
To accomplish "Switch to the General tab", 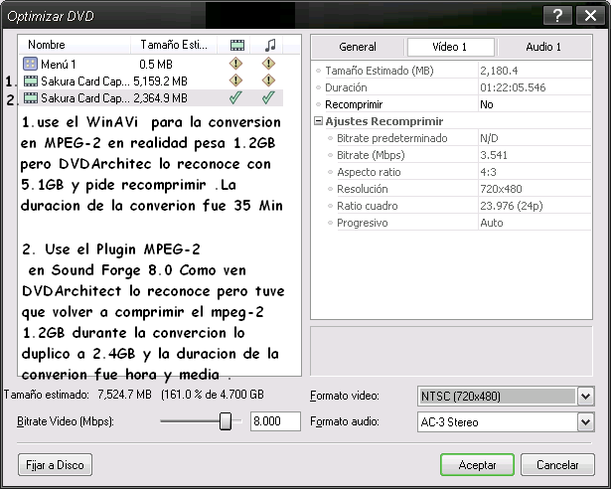I will (x=358, y=47).
